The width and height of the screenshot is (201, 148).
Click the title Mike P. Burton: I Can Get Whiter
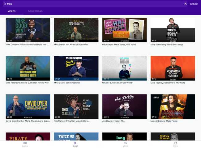point(118,83)
